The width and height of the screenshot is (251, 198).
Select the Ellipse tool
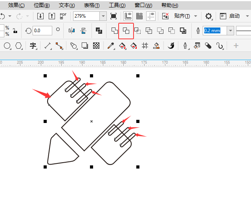click(7, 46)
